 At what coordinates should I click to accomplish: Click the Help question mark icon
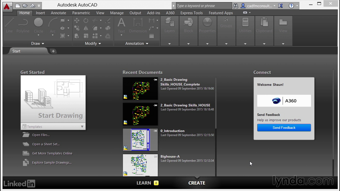pos(291,6)
